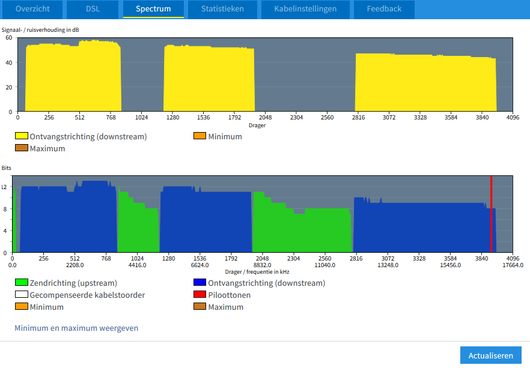The image size is (530, 368).
Task: Click the white Gecompenseerde kabelstoorder legend swatch
Action: point(22,295)
